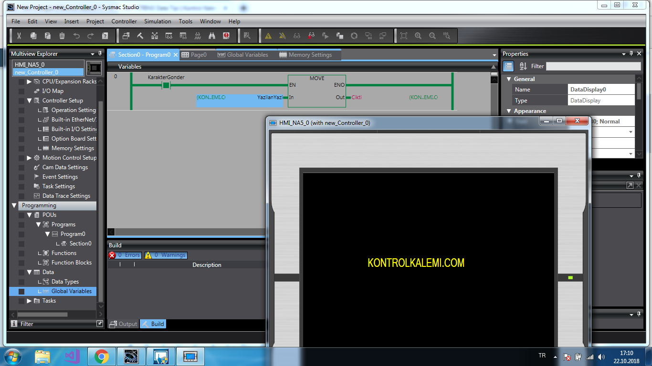The image size is (652, 366).
Task: Click the zoom in magnifier icon
Action: point(418,36)
